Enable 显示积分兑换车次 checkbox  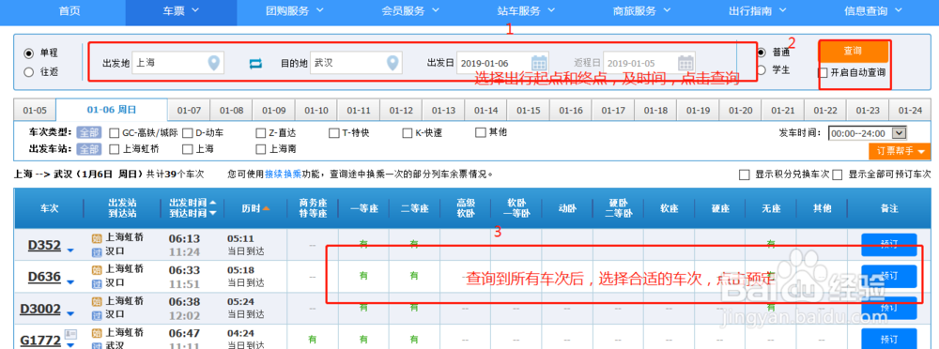[x=745, y=175]
